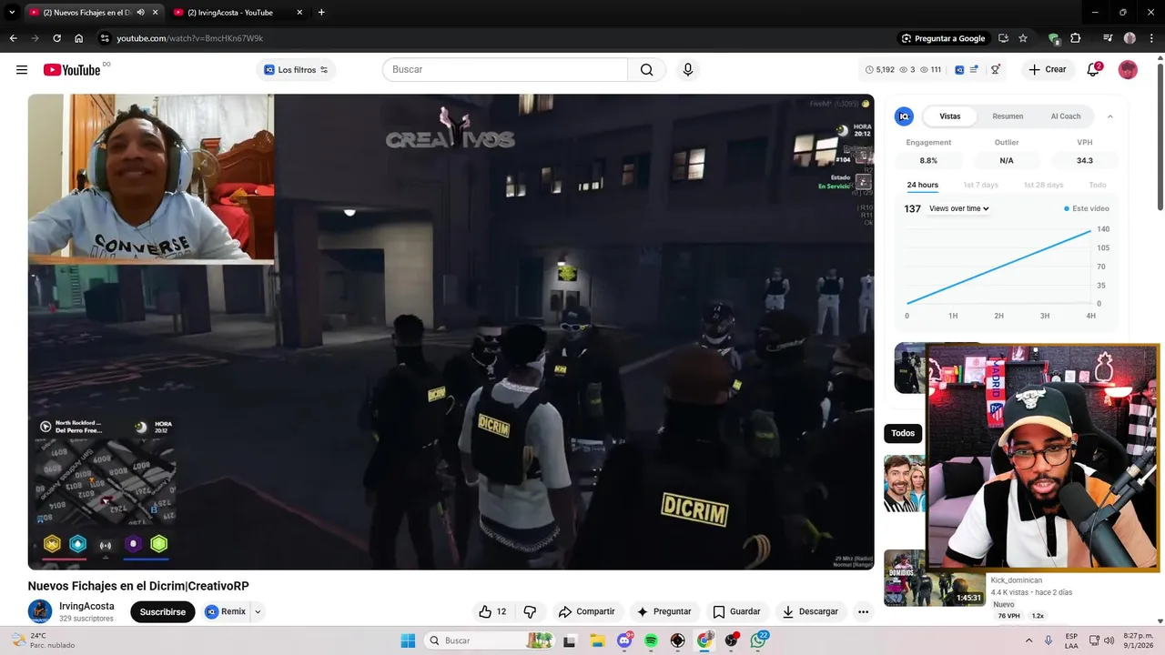Bookmark this page with star
Screen dimensions: 1165x655
coord(1023,38)
